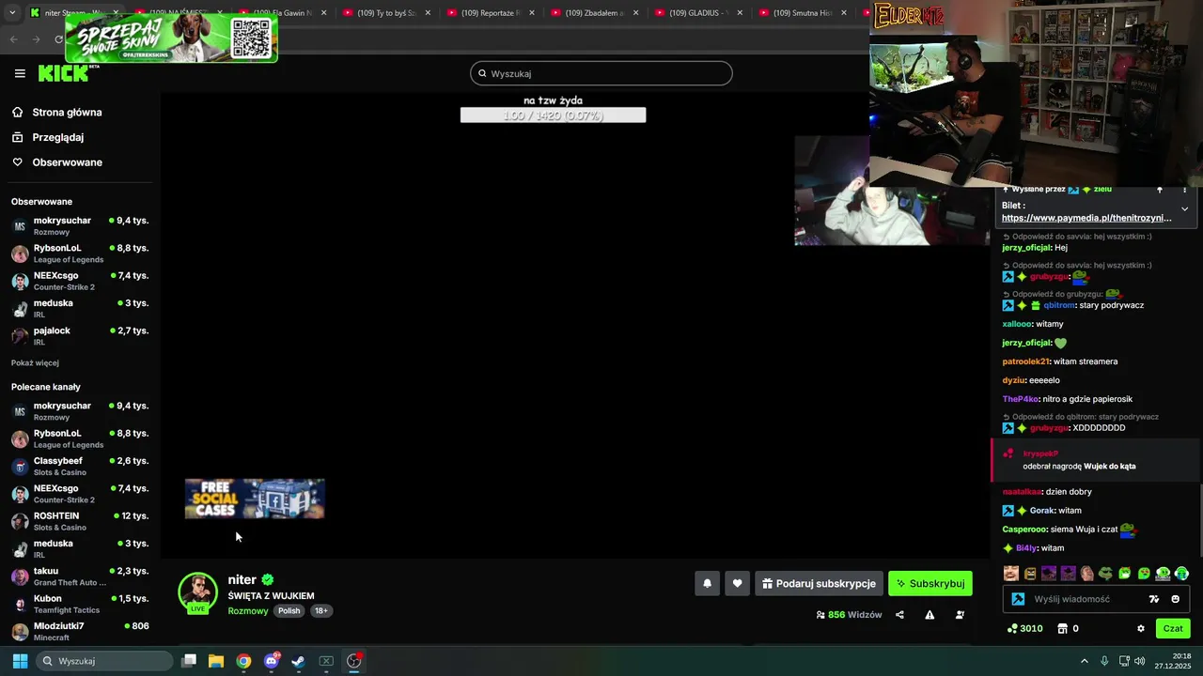Open pajalock IRL channel
The width and height of the screenshot is (1203, 676).
[80, 336]
